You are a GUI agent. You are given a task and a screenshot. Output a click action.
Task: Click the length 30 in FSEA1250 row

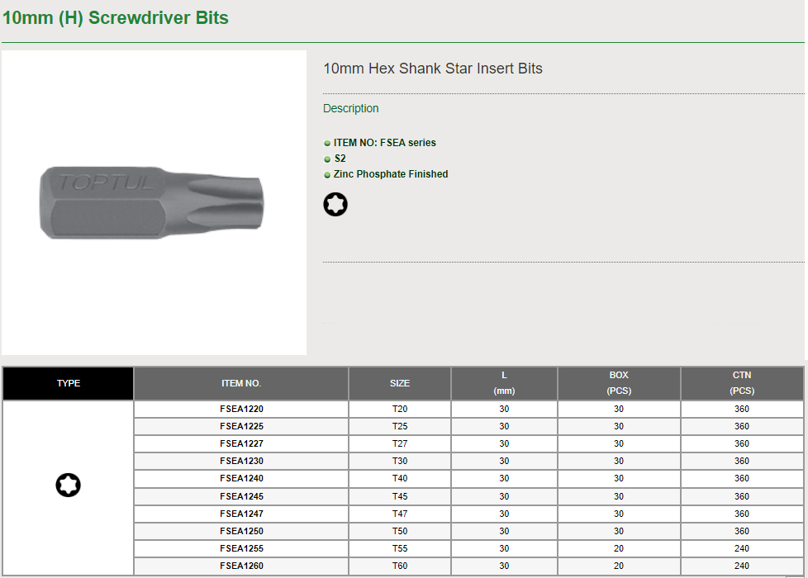point(504,531)
